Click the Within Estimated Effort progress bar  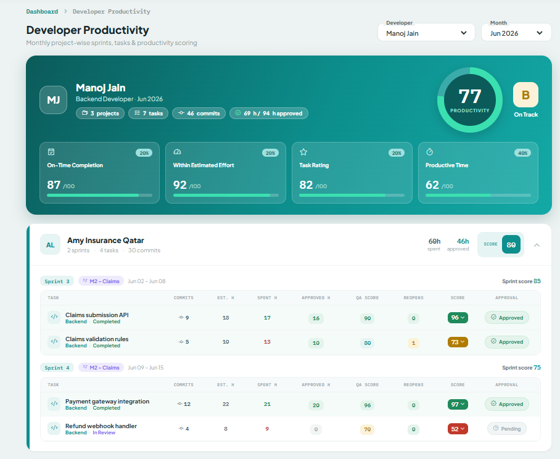(226, 196)
